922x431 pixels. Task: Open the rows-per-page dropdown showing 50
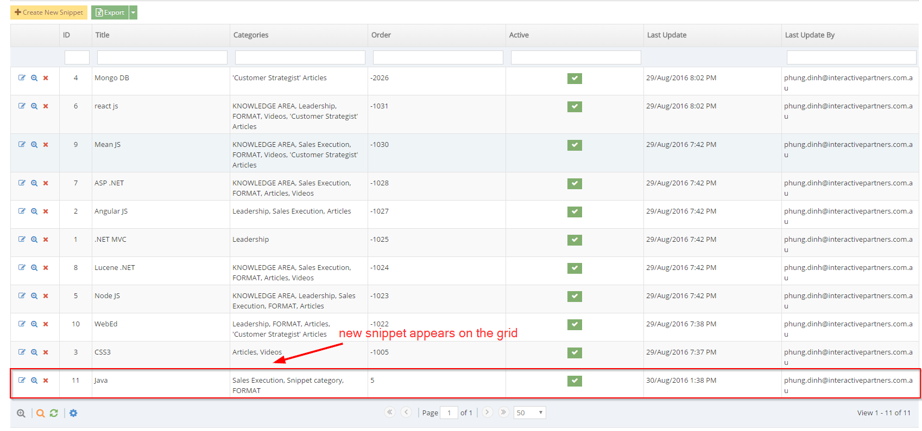[x=529, y=413]
